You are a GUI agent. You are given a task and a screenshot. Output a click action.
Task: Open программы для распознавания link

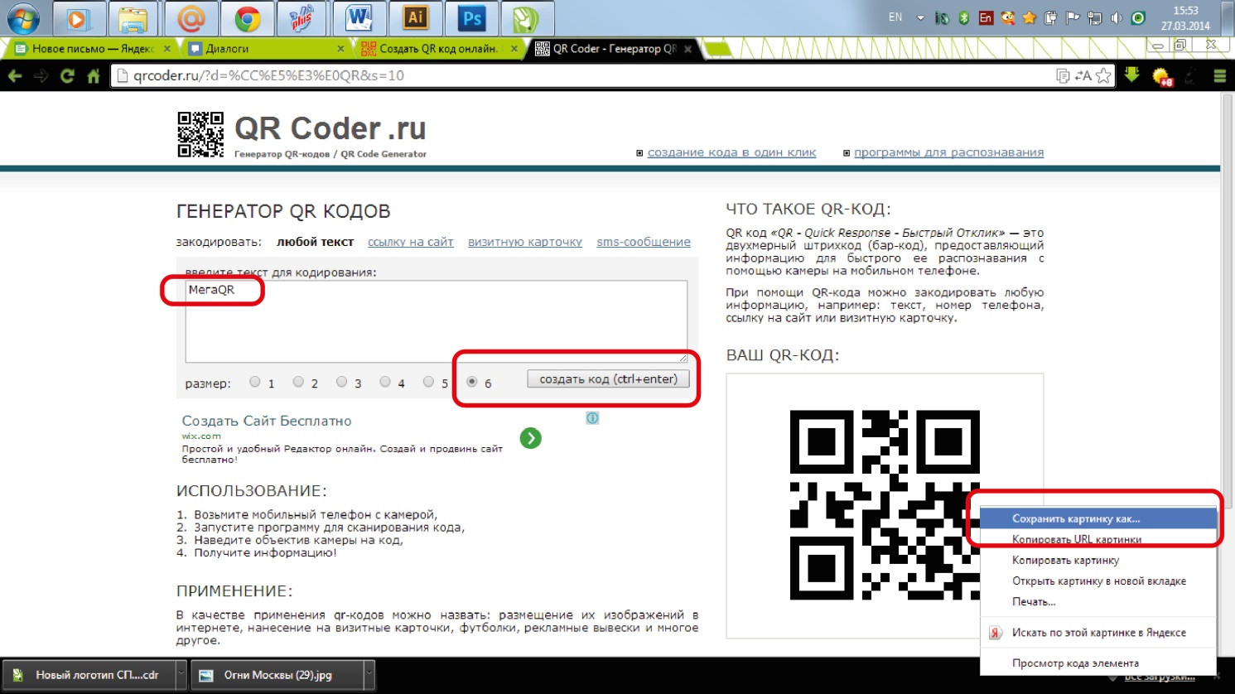[x=948, y=152]
